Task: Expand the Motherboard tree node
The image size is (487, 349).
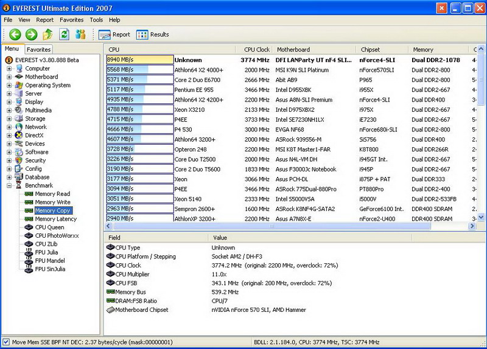Action: click(x=9, y=77)
